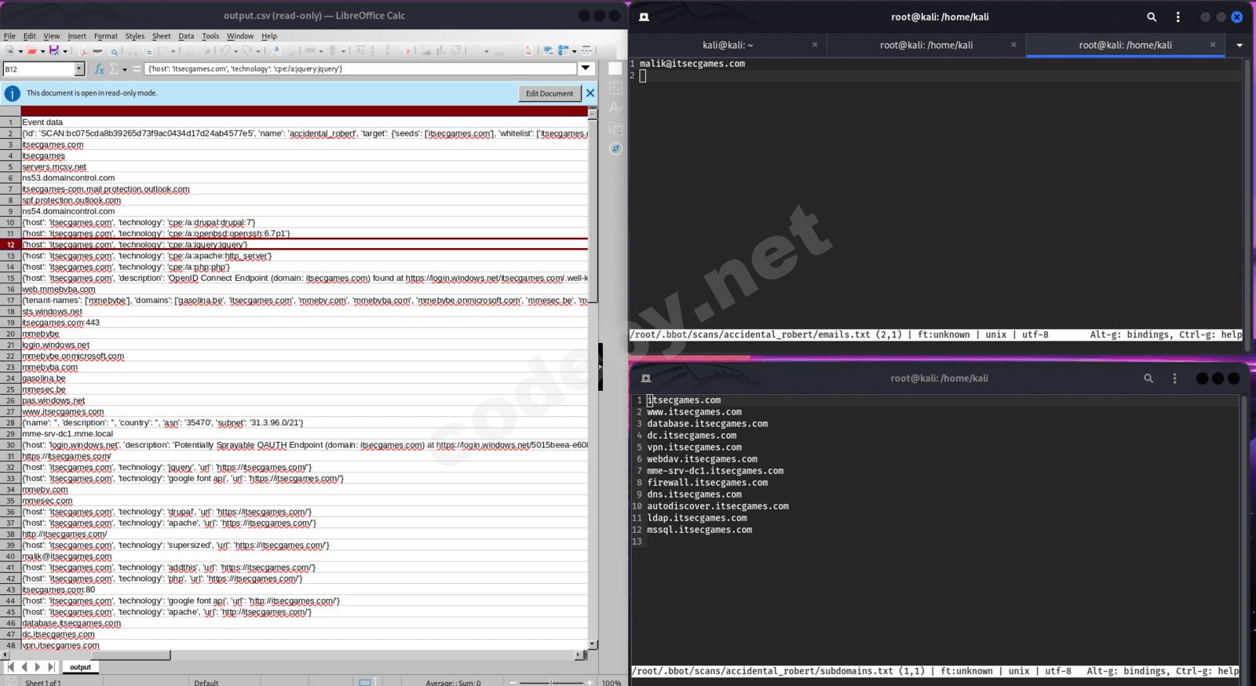Select the output sheet tab
This screenshot has width=1256, height=686.
(x=80, y=667)
